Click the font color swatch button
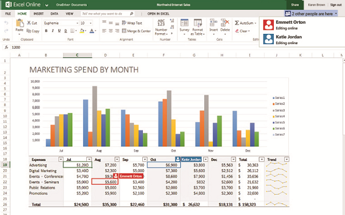 (x=92, y=31)
